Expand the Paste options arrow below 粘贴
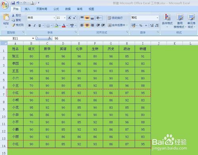This screenshot has width=198, height=155. point(6,27)
